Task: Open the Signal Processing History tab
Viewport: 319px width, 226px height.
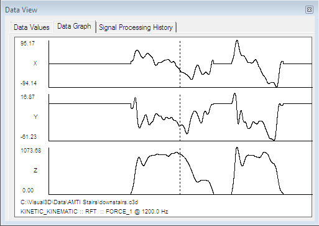Action: tap(136, 27)
